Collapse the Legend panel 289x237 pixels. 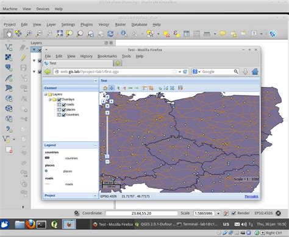pyautogui.click(x=95, y=145)
